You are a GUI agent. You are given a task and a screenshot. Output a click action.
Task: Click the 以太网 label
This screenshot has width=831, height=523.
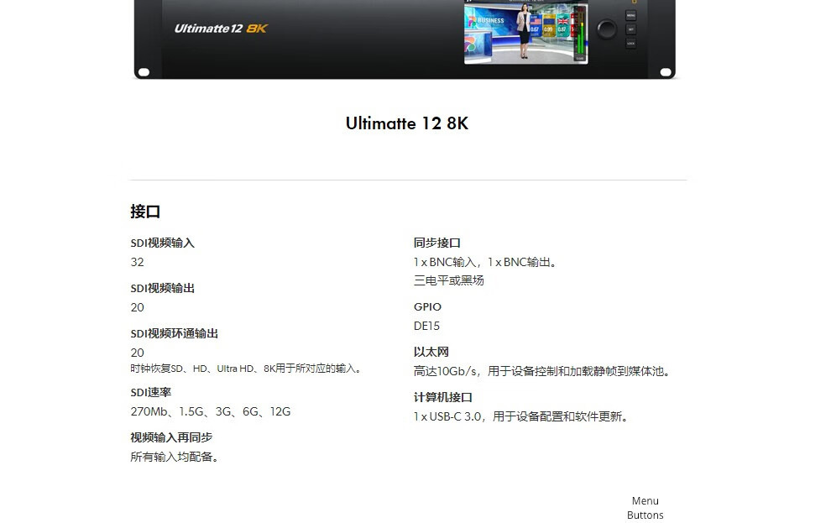pyautogui.click(x=431, y=352)
